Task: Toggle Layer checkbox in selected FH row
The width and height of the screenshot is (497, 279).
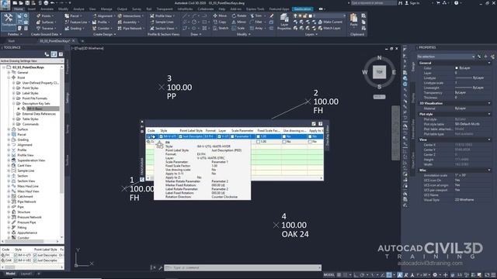Action: tap(219, 136)
